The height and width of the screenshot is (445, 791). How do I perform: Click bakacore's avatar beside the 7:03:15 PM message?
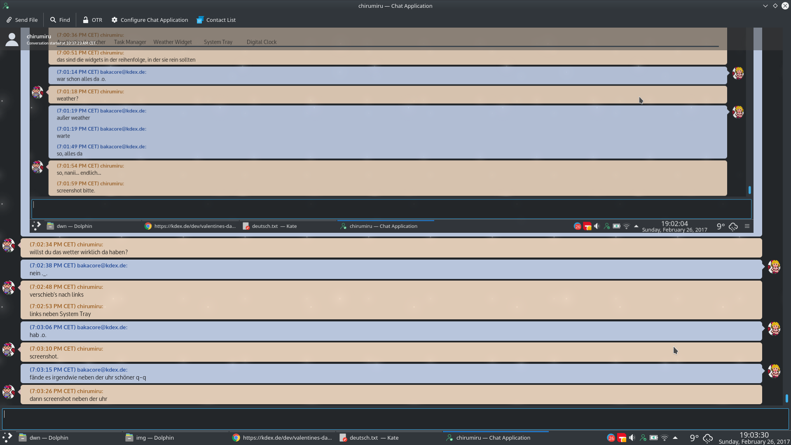[x=774, y=371]
